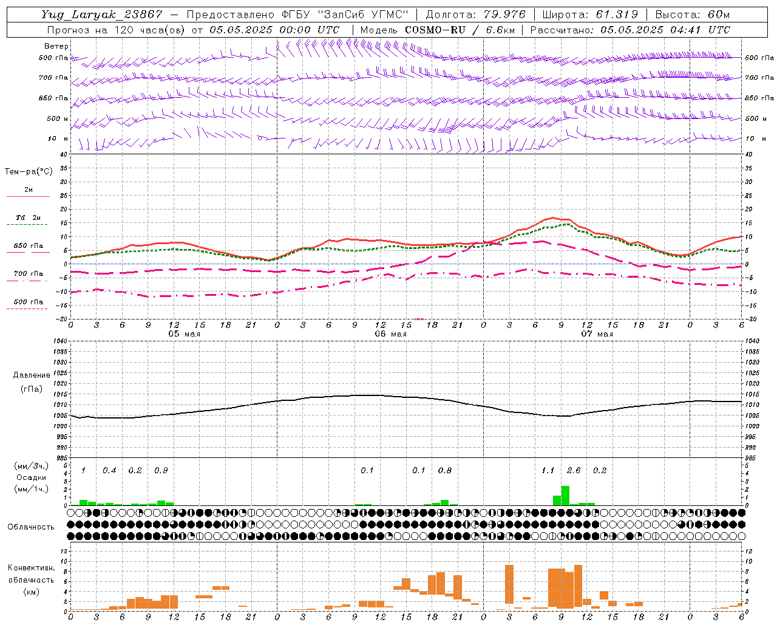Click the Давление panel label
Viewport: 777px width, 622px height.
click(32, 375)
